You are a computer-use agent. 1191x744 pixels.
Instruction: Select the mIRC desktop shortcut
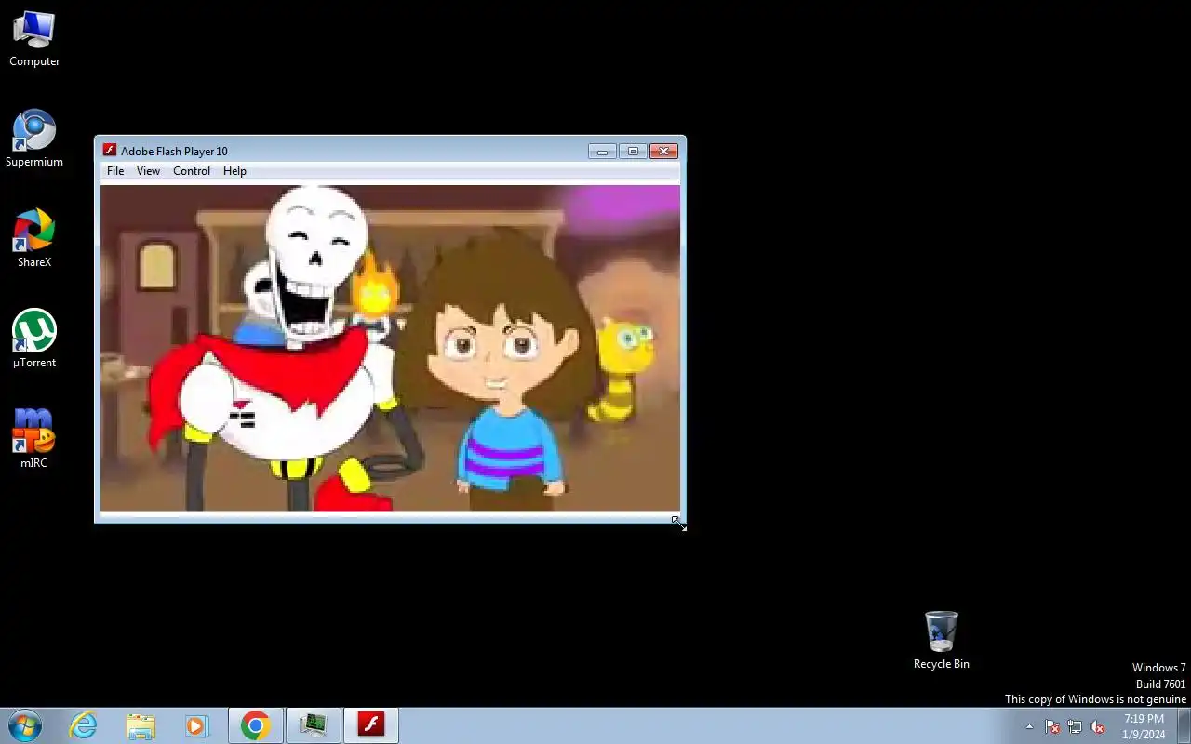(x=34, y=439)
